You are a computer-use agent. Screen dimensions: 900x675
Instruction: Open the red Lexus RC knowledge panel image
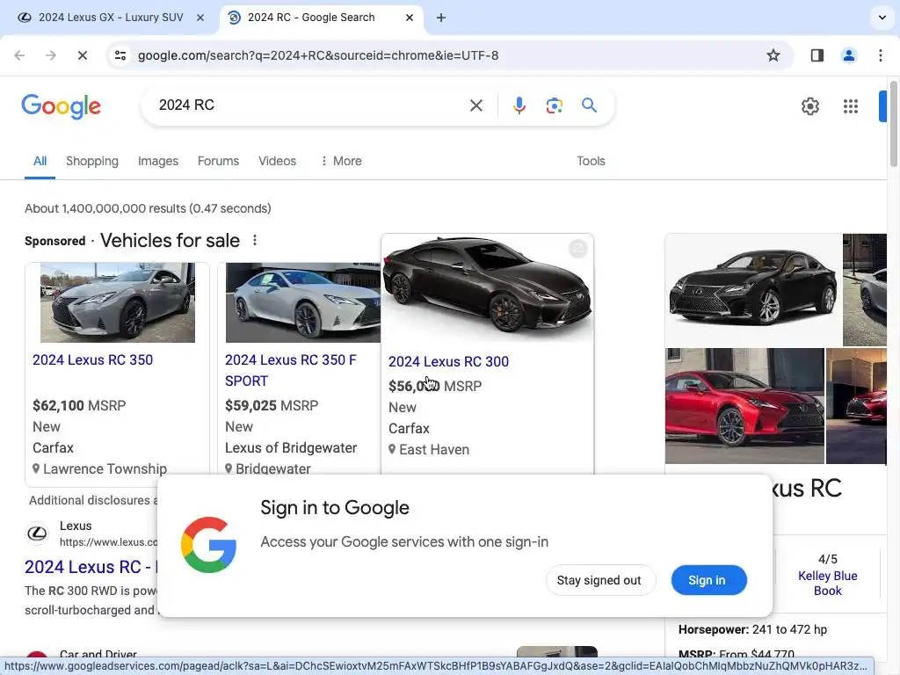click(x=744, y=406)
